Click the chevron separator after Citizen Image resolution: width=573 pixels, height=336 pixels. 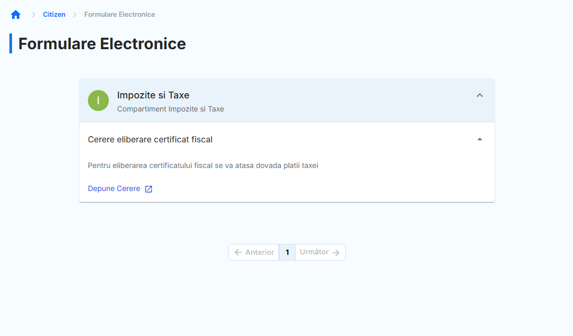[x=75, y=15]
